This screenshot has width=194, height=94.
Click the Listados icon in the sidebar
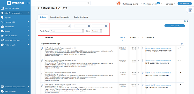pos(2,31)
